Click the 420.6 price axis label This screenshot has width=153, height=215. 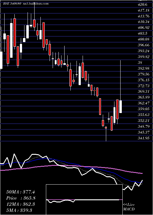tap(143, 5)
